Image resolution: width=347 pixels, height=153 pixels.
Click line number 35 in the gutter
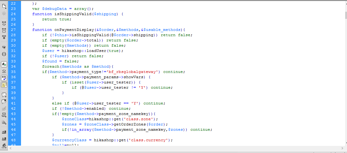[x=13, y=72]
